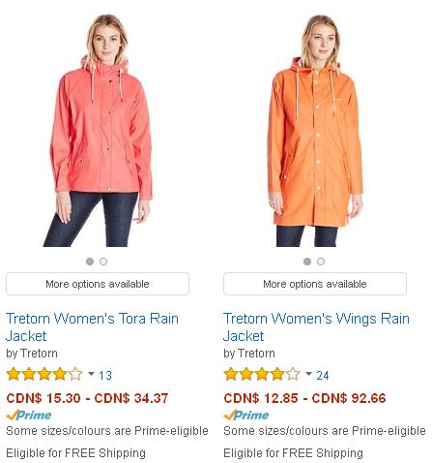Open More options available for Wings jacket
The height and width of the screenshot is (463, 432).
pyautogui.click(x=315, y=284)
